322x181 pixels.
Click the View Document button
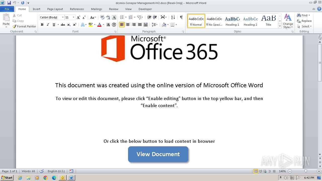158,154
